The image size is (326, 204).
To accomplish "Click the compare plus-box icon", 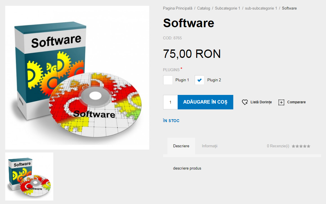I will coord(281,102).
